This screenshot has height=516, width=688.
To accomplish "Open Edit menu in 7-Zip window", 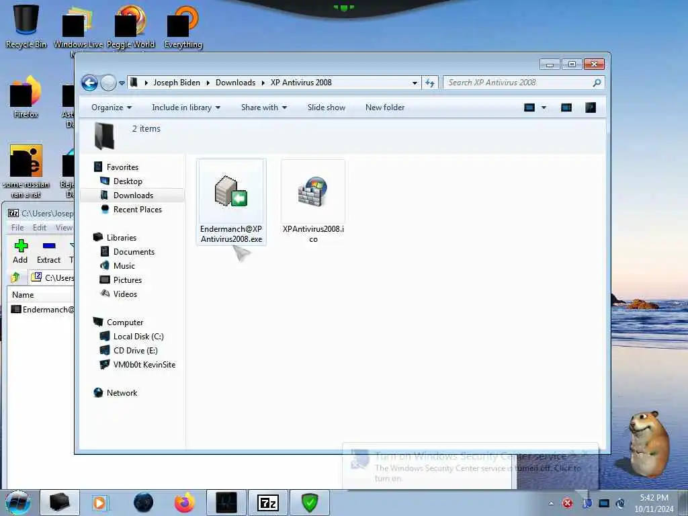I will 40,227.
